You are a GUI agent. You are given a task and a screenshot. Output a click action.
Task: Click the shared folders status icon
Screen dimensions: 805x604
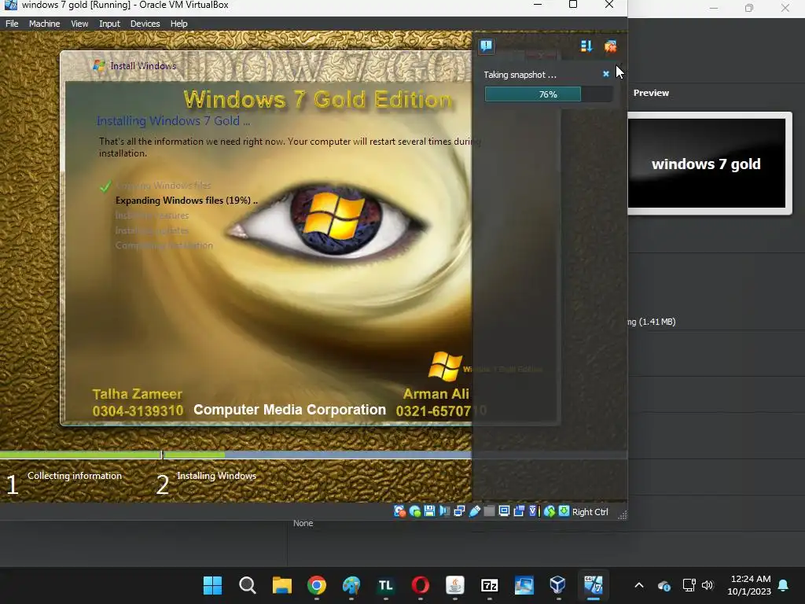coord(489,511)
